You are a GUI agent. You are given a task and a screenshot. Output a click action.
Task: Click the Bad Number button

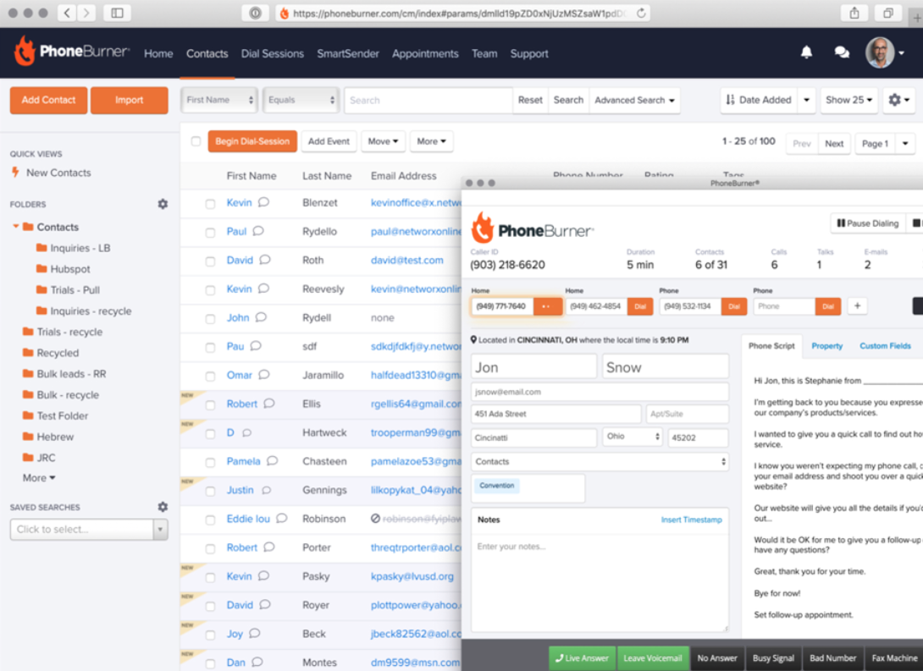coord(832,658)
